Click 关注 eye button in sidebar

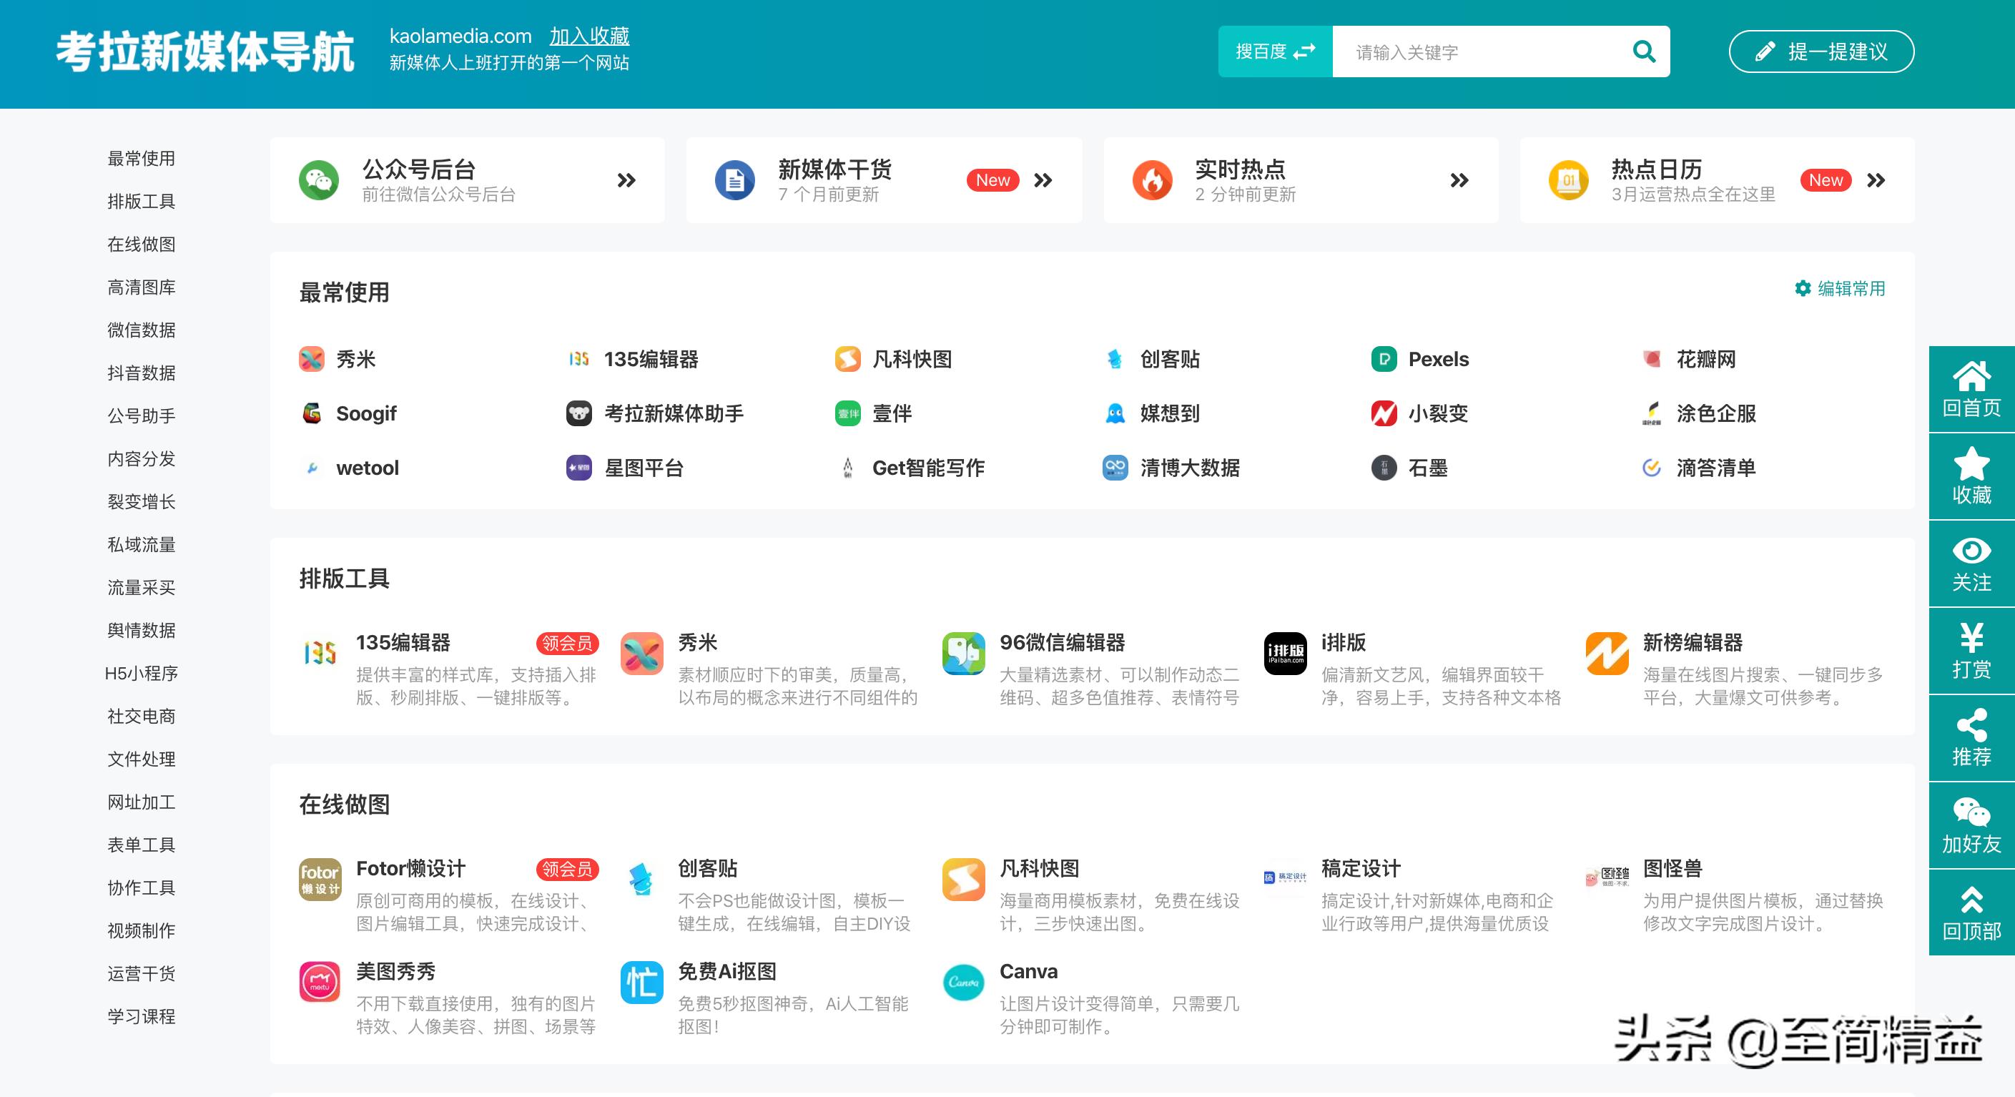1971,564
